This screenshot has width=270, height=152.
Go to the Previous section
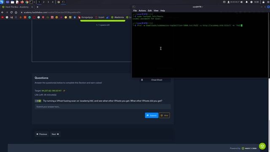pos(42,134)
